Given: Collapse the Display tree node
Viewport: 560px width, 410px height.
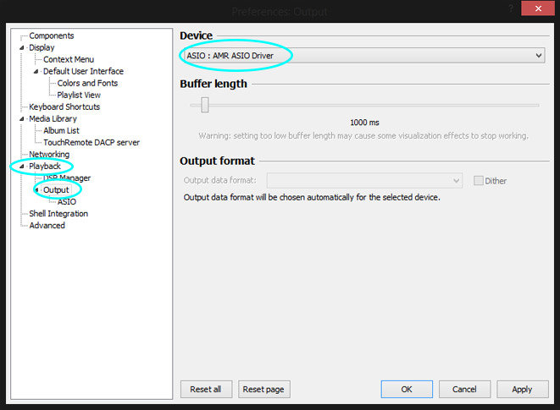Looking at the screenshot, I should 22,48.
